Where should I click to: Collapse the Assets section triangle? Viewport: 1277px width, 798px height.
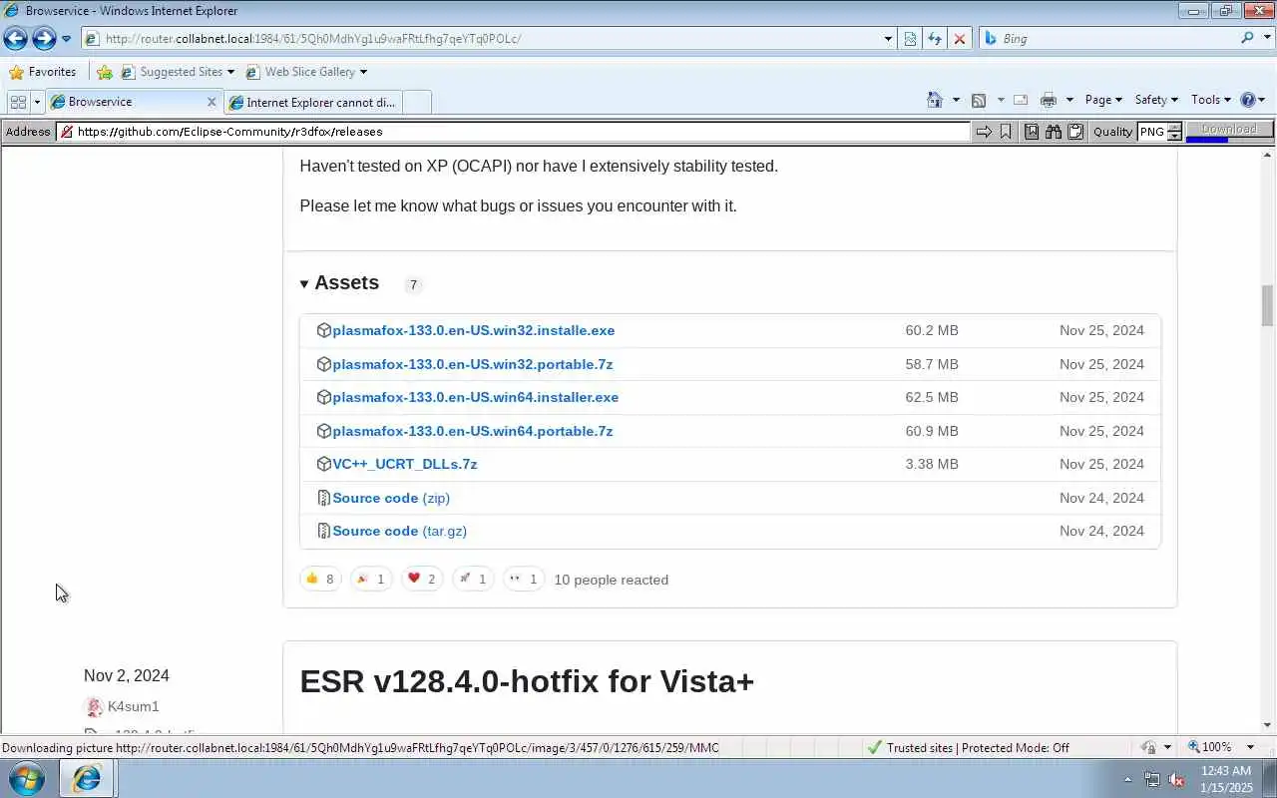click(x=304, y=284)
